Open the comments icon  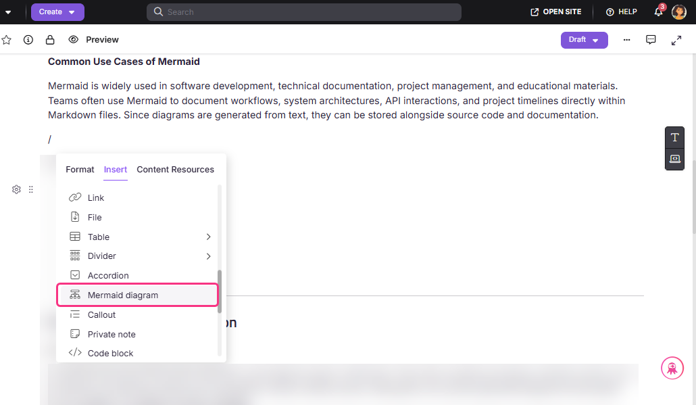pos(651,40)
